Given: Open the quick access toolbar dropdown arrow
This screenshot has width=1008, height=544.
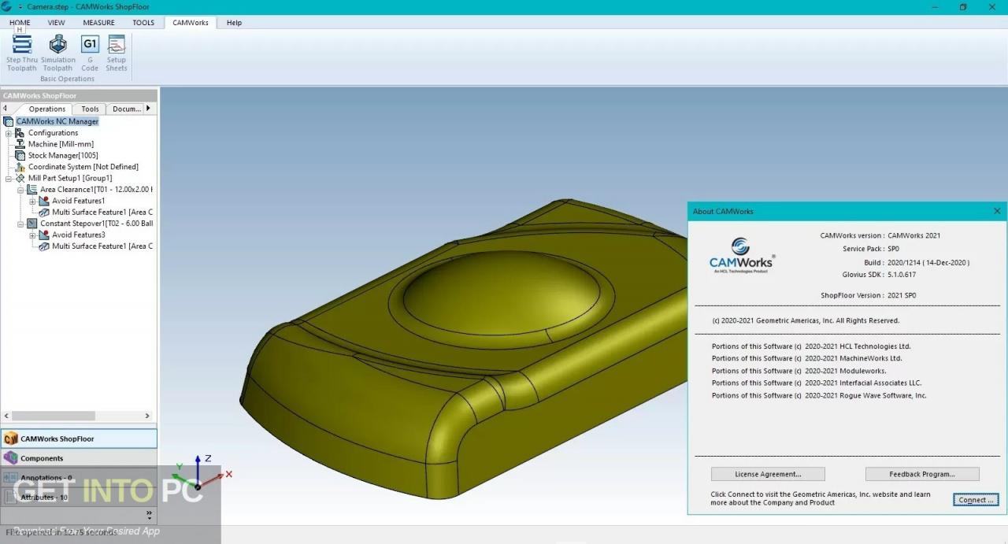Looking at the screenshot, I should pyautogui.click(x=20, y=6).
